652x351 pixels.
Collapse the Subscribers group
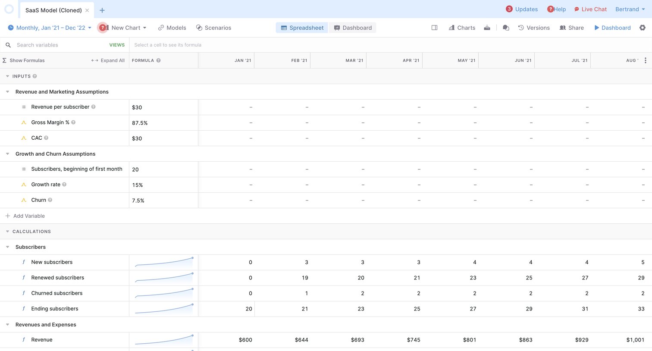click(7, 247)
